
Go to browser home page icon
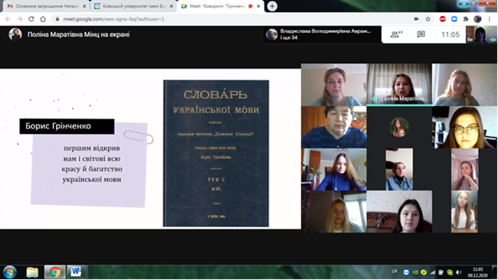click(43, 19)
